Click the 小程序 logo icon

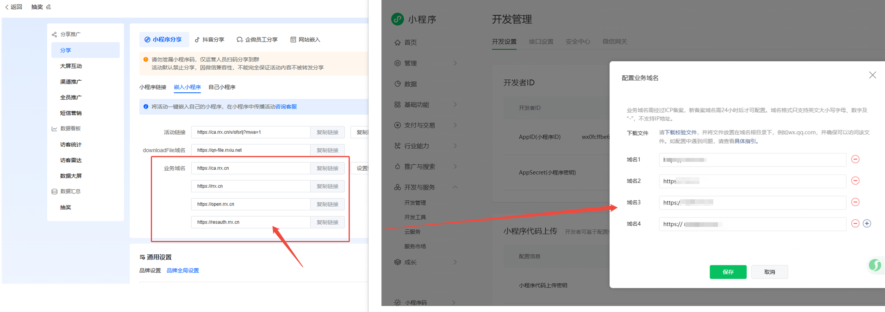pos(397,19)
